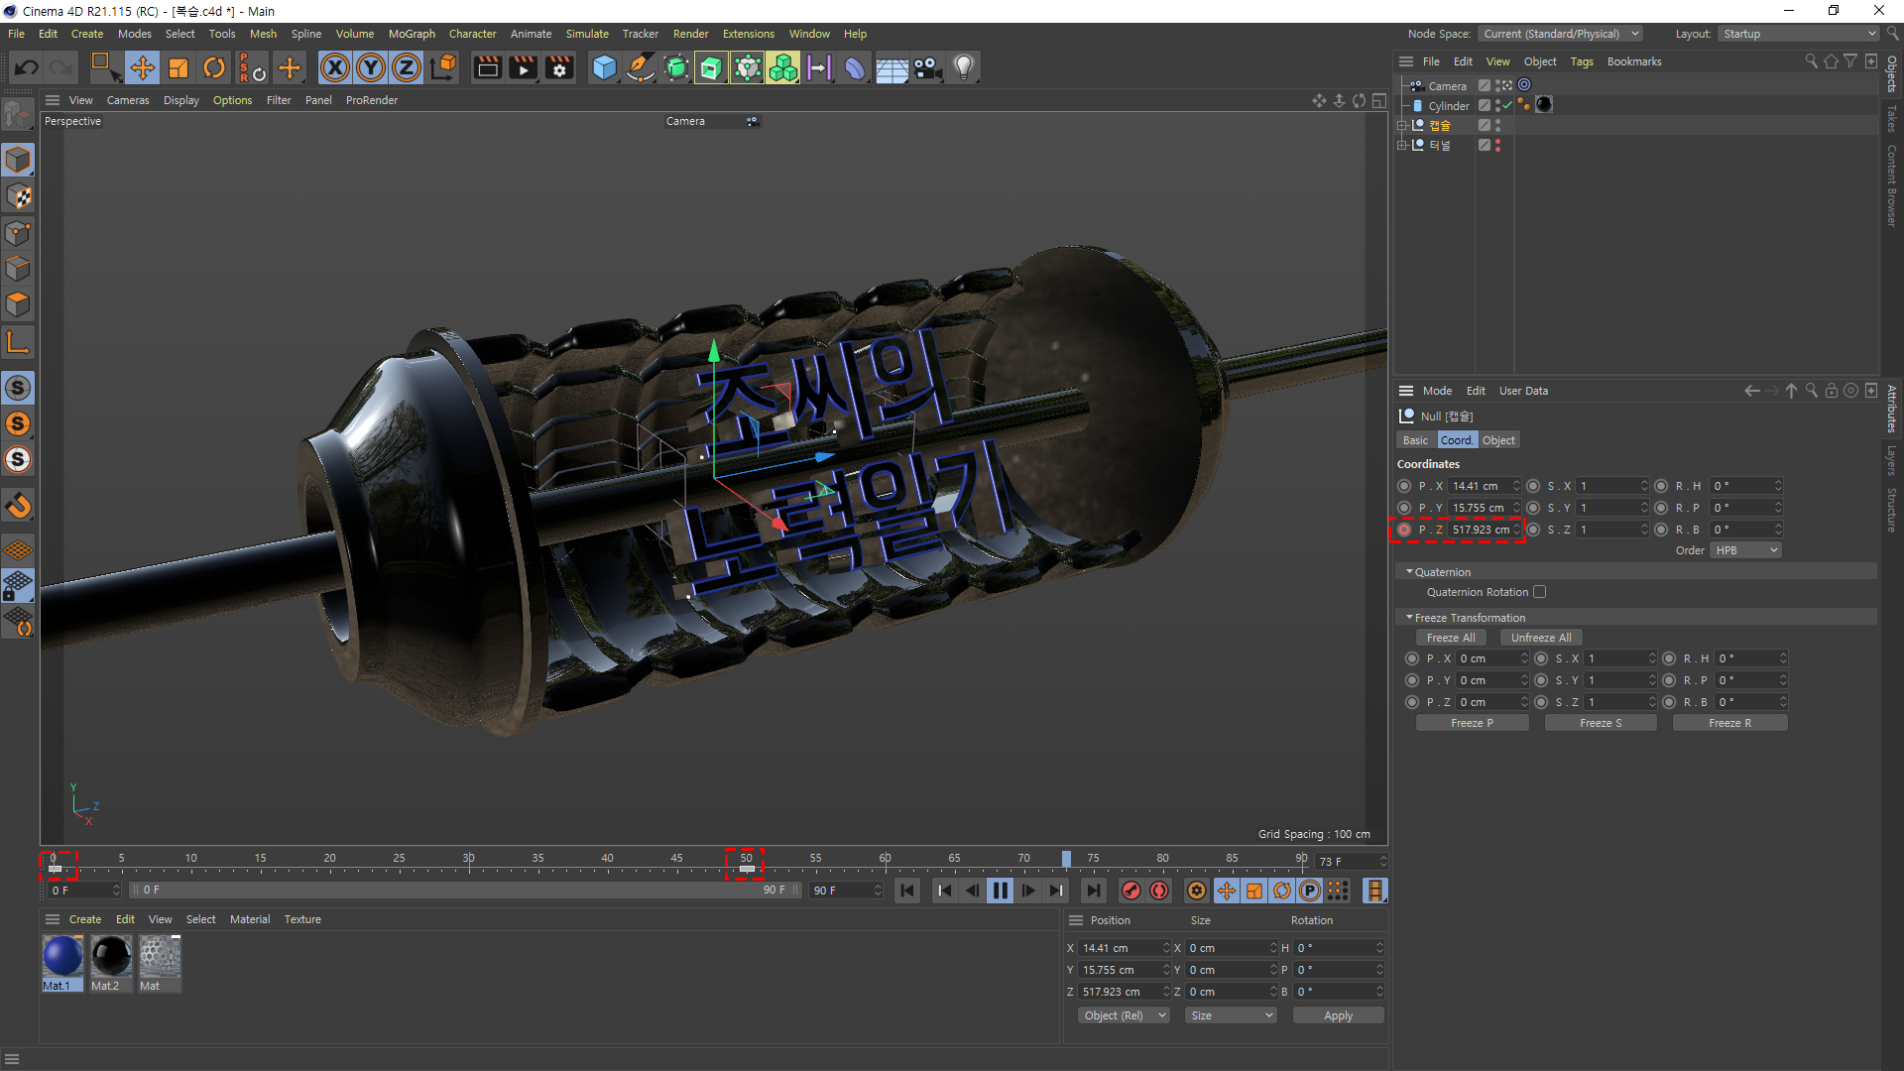This screenshot has height=1071, width=1904.
Task: Pause the animation playback
Action: tap(1000, 891)
